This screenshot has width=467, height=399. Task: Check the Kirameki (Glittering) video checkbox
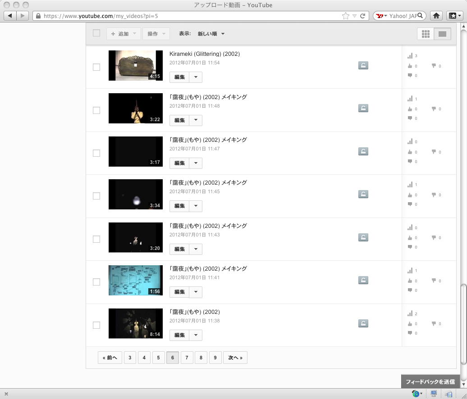(x=96, y=67)
